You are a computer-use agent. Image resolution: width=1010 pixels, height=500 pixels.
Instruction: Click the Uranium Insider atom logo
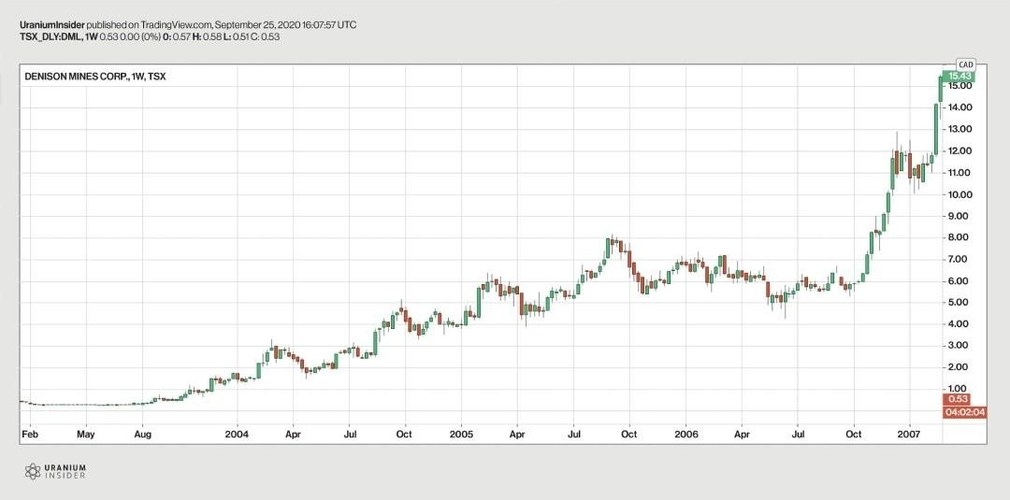click(x=33, y=472)
